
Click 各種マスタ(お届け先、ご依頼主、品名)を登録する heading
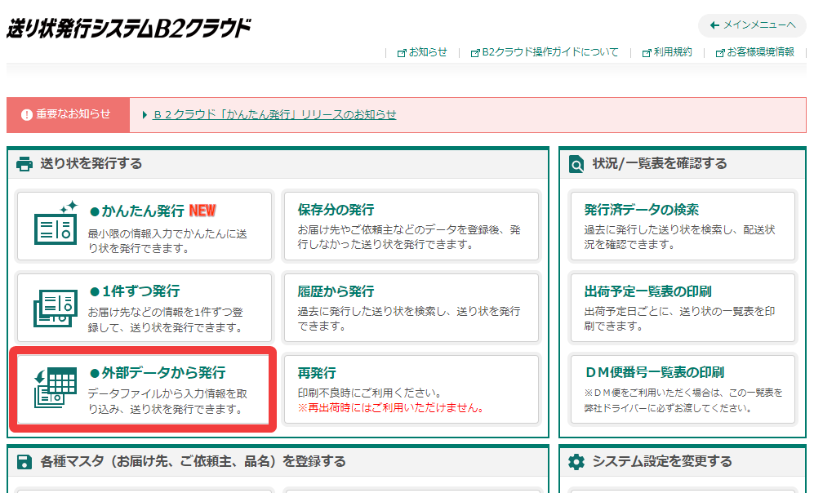click(193, 462)
